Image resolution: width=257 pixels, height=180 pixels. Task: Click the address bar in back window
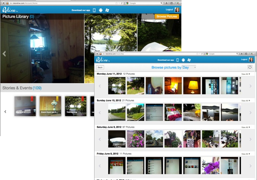click(64, 3)
